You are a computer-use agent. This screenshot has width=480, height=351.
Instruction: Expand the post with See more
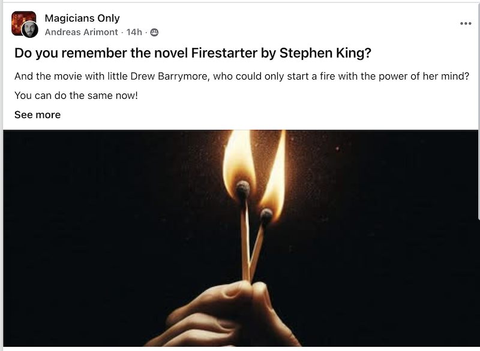(37, 115)
